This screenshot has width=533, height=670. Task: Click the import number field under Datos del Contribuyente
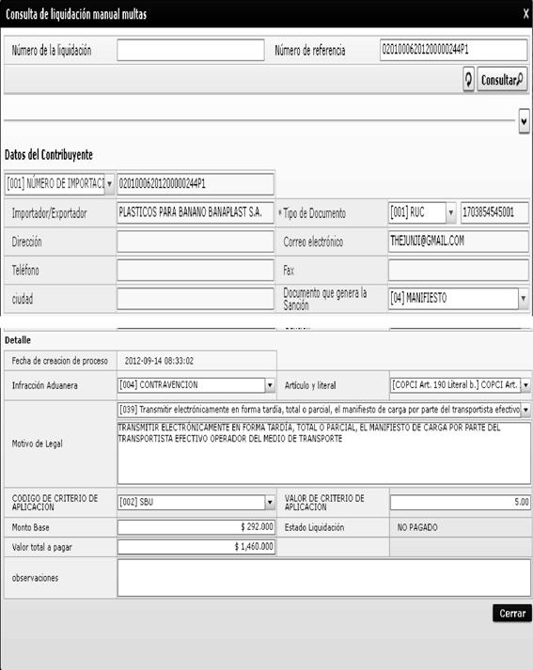(x=196, y=184)
